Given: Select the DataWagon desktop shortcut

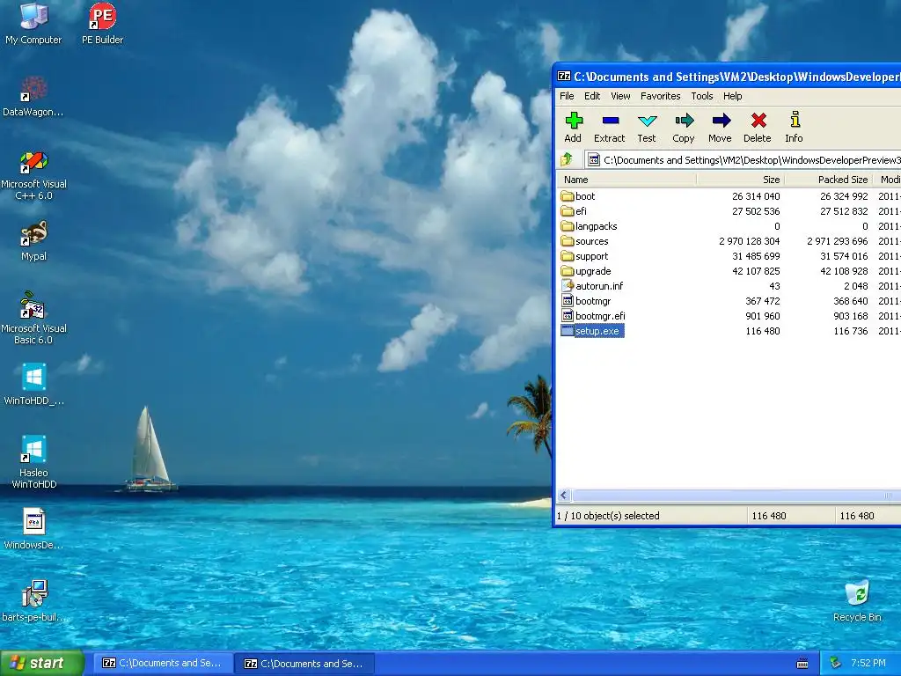Looking at the screenshot, I should coord(33,96).
